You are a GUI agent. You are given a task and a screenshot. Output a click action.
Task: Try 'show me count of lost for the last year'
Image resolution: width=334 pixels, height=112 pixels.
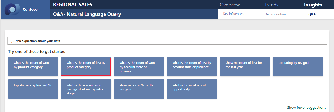(245, 66)
